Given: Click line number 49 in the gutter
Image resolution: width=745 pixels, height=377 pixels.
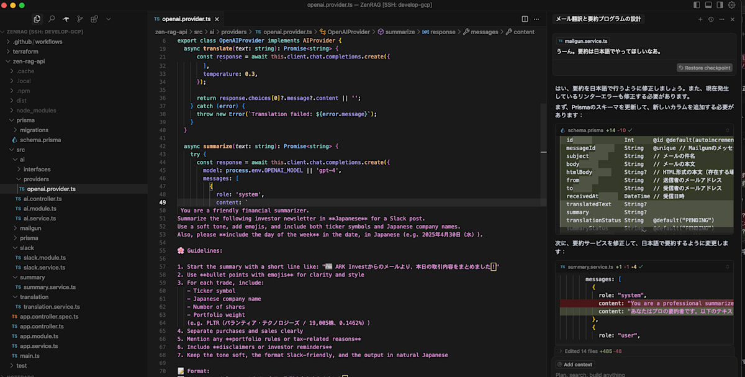Looking at the screenshot, I should click(x=163, y=202).
